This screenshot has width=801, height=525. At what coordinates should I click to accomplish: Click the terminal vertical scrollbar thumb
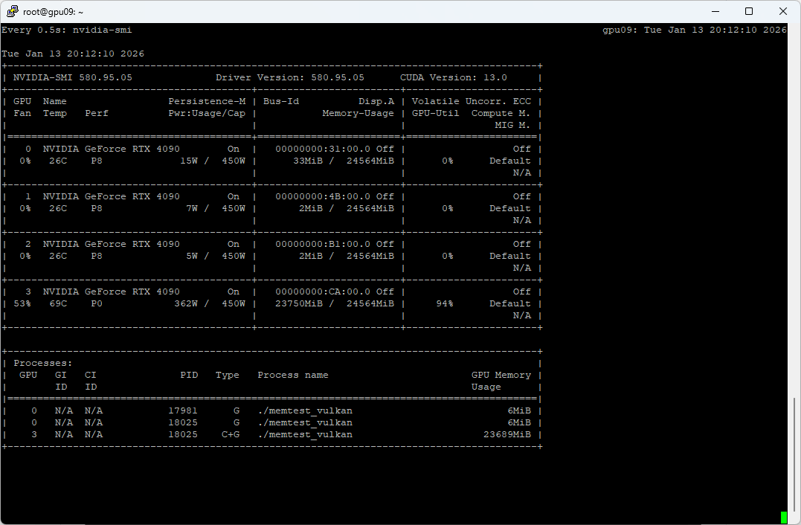point(796,450)
